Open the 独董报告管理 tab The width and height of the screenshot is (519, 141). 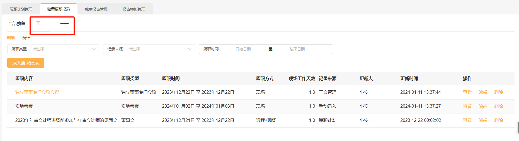96,9
